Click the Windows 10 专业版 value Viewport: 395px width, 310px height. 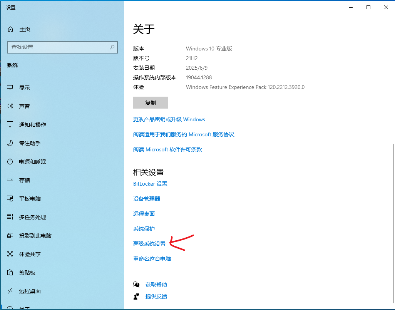click(209, 49)
